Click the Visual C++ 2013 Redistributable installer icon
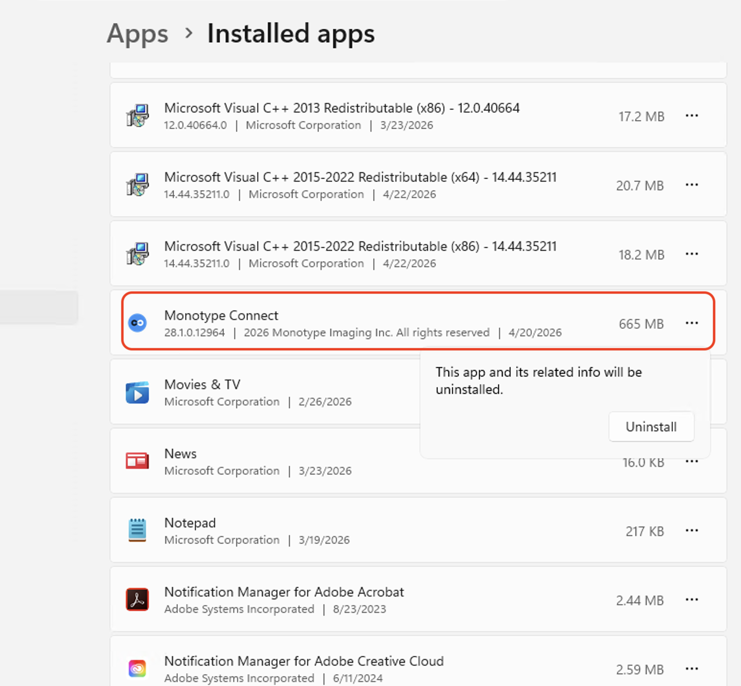Screen dimensions: 741x686 (x=138, y=116)
